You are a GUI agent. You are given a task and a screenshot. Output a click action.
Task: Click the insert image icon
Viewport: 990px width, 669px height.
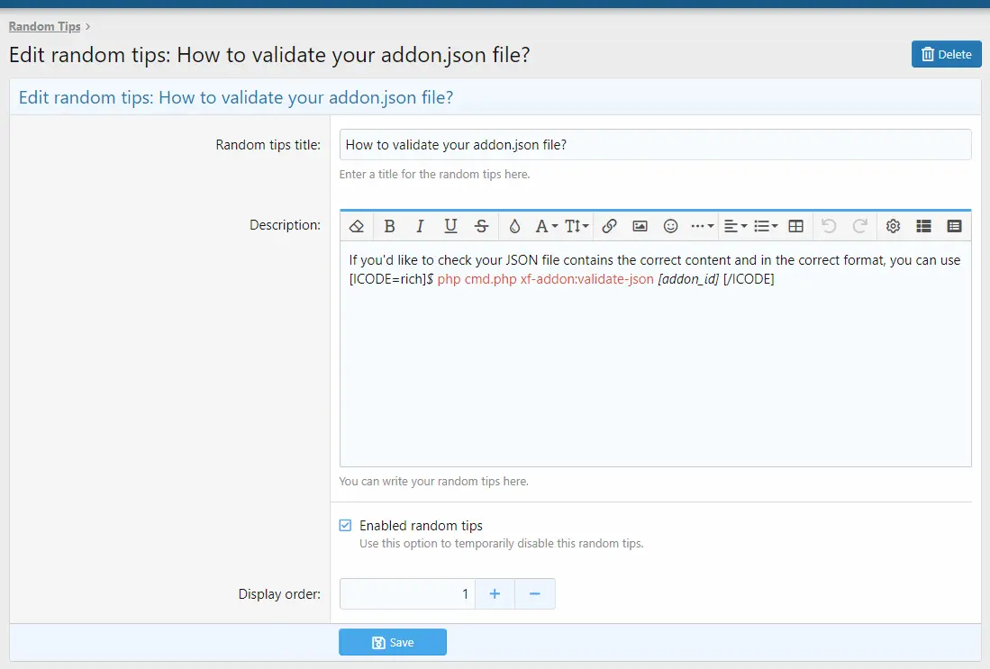pos(640,226)
